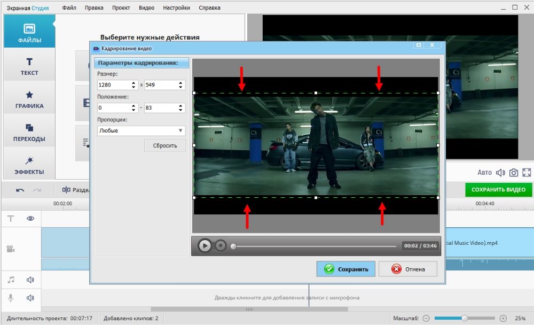Open the Текст sidebar section
This screenshot has height=325, width=534.
tap(29, 66)
